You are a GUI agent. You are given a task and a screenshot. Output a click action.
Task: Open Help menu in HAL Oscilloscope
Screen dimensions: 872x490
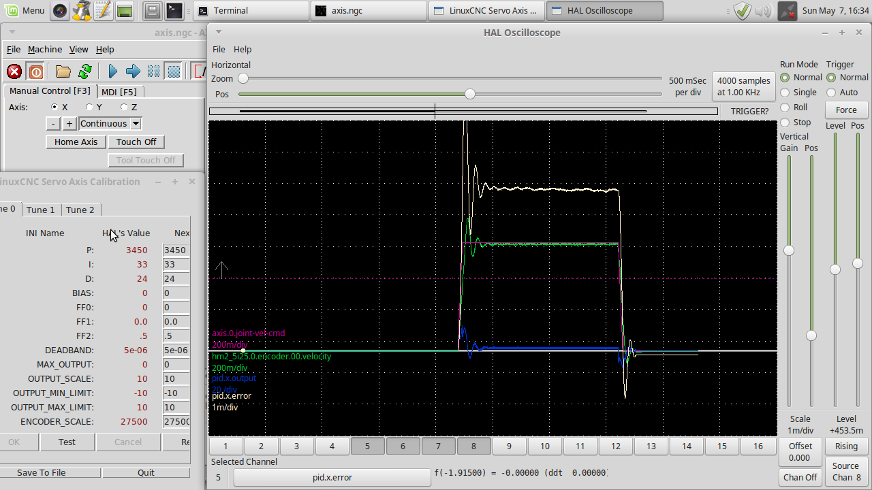[x=243, y=49]
